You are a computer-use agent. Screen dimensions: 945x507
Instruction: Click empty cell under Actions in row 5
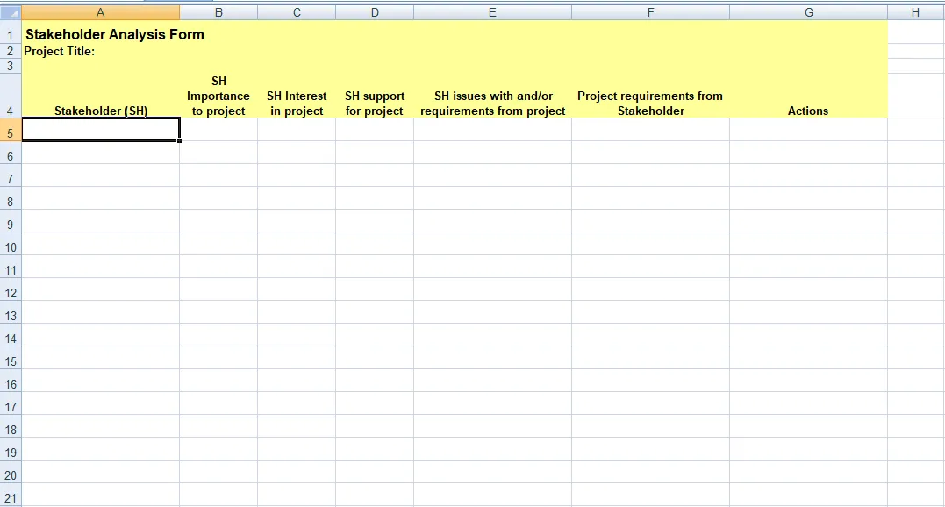coord(809,130)
